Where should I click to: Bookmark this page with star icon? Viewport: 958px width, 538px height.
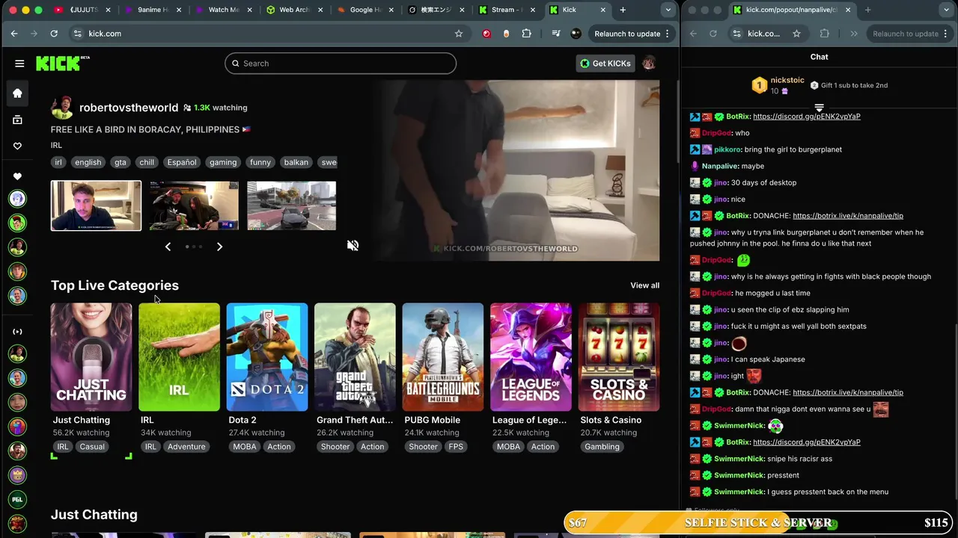pyautogui.click(x=459, y=34)
